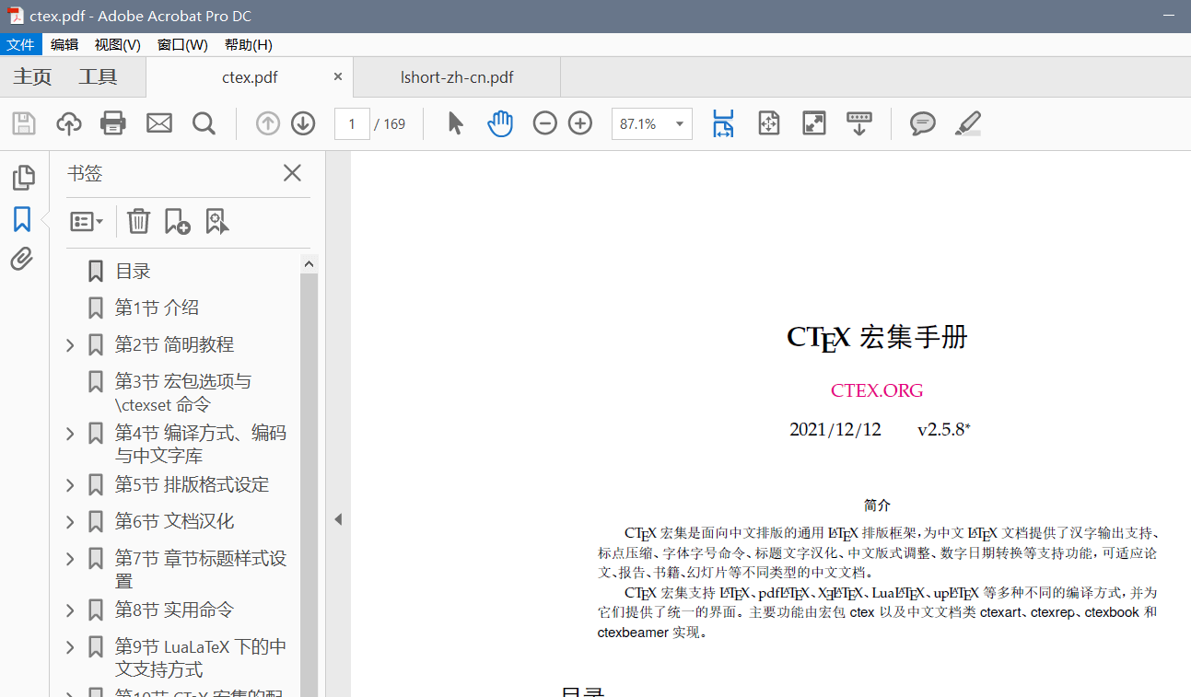Click the fit width scrolling icon

coord(723,123)
